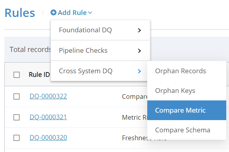Select the Pipeline Checks menu item
The width and height of the screenshot is (229, 152).
coord(100,50)
